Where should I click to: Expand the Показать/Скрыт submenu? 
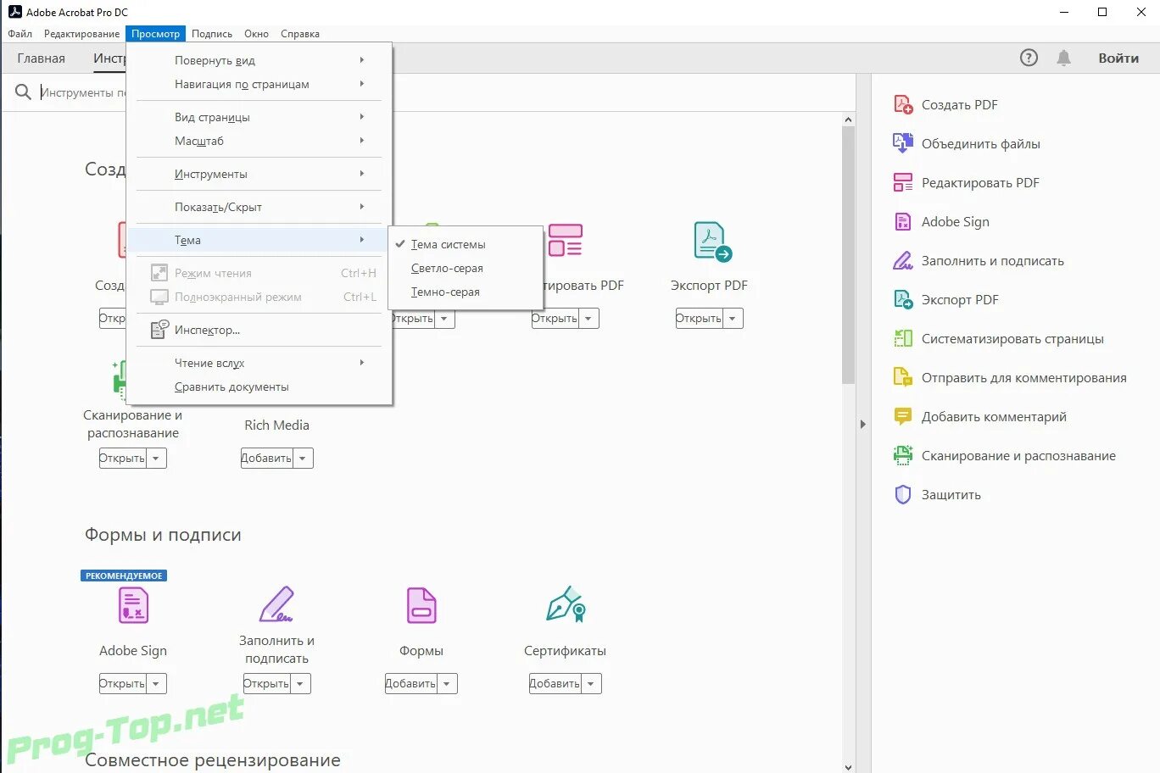click(x=259, y=207)
